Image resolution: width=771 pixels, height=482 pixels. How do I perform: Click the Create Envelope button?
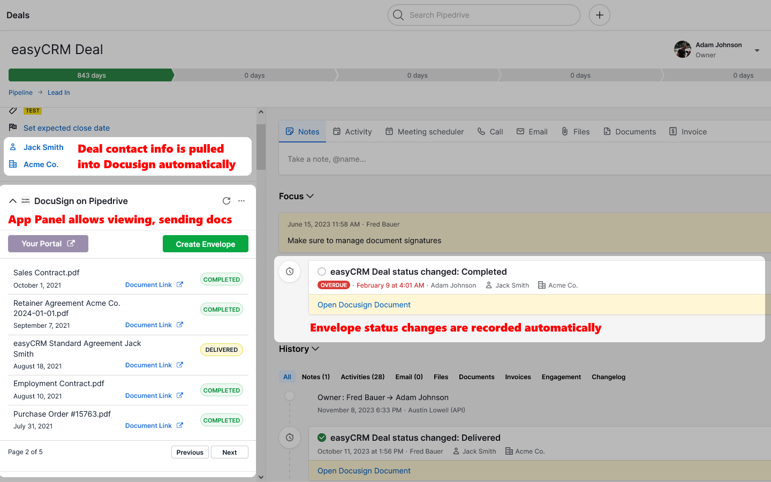[x=205, y=244]
